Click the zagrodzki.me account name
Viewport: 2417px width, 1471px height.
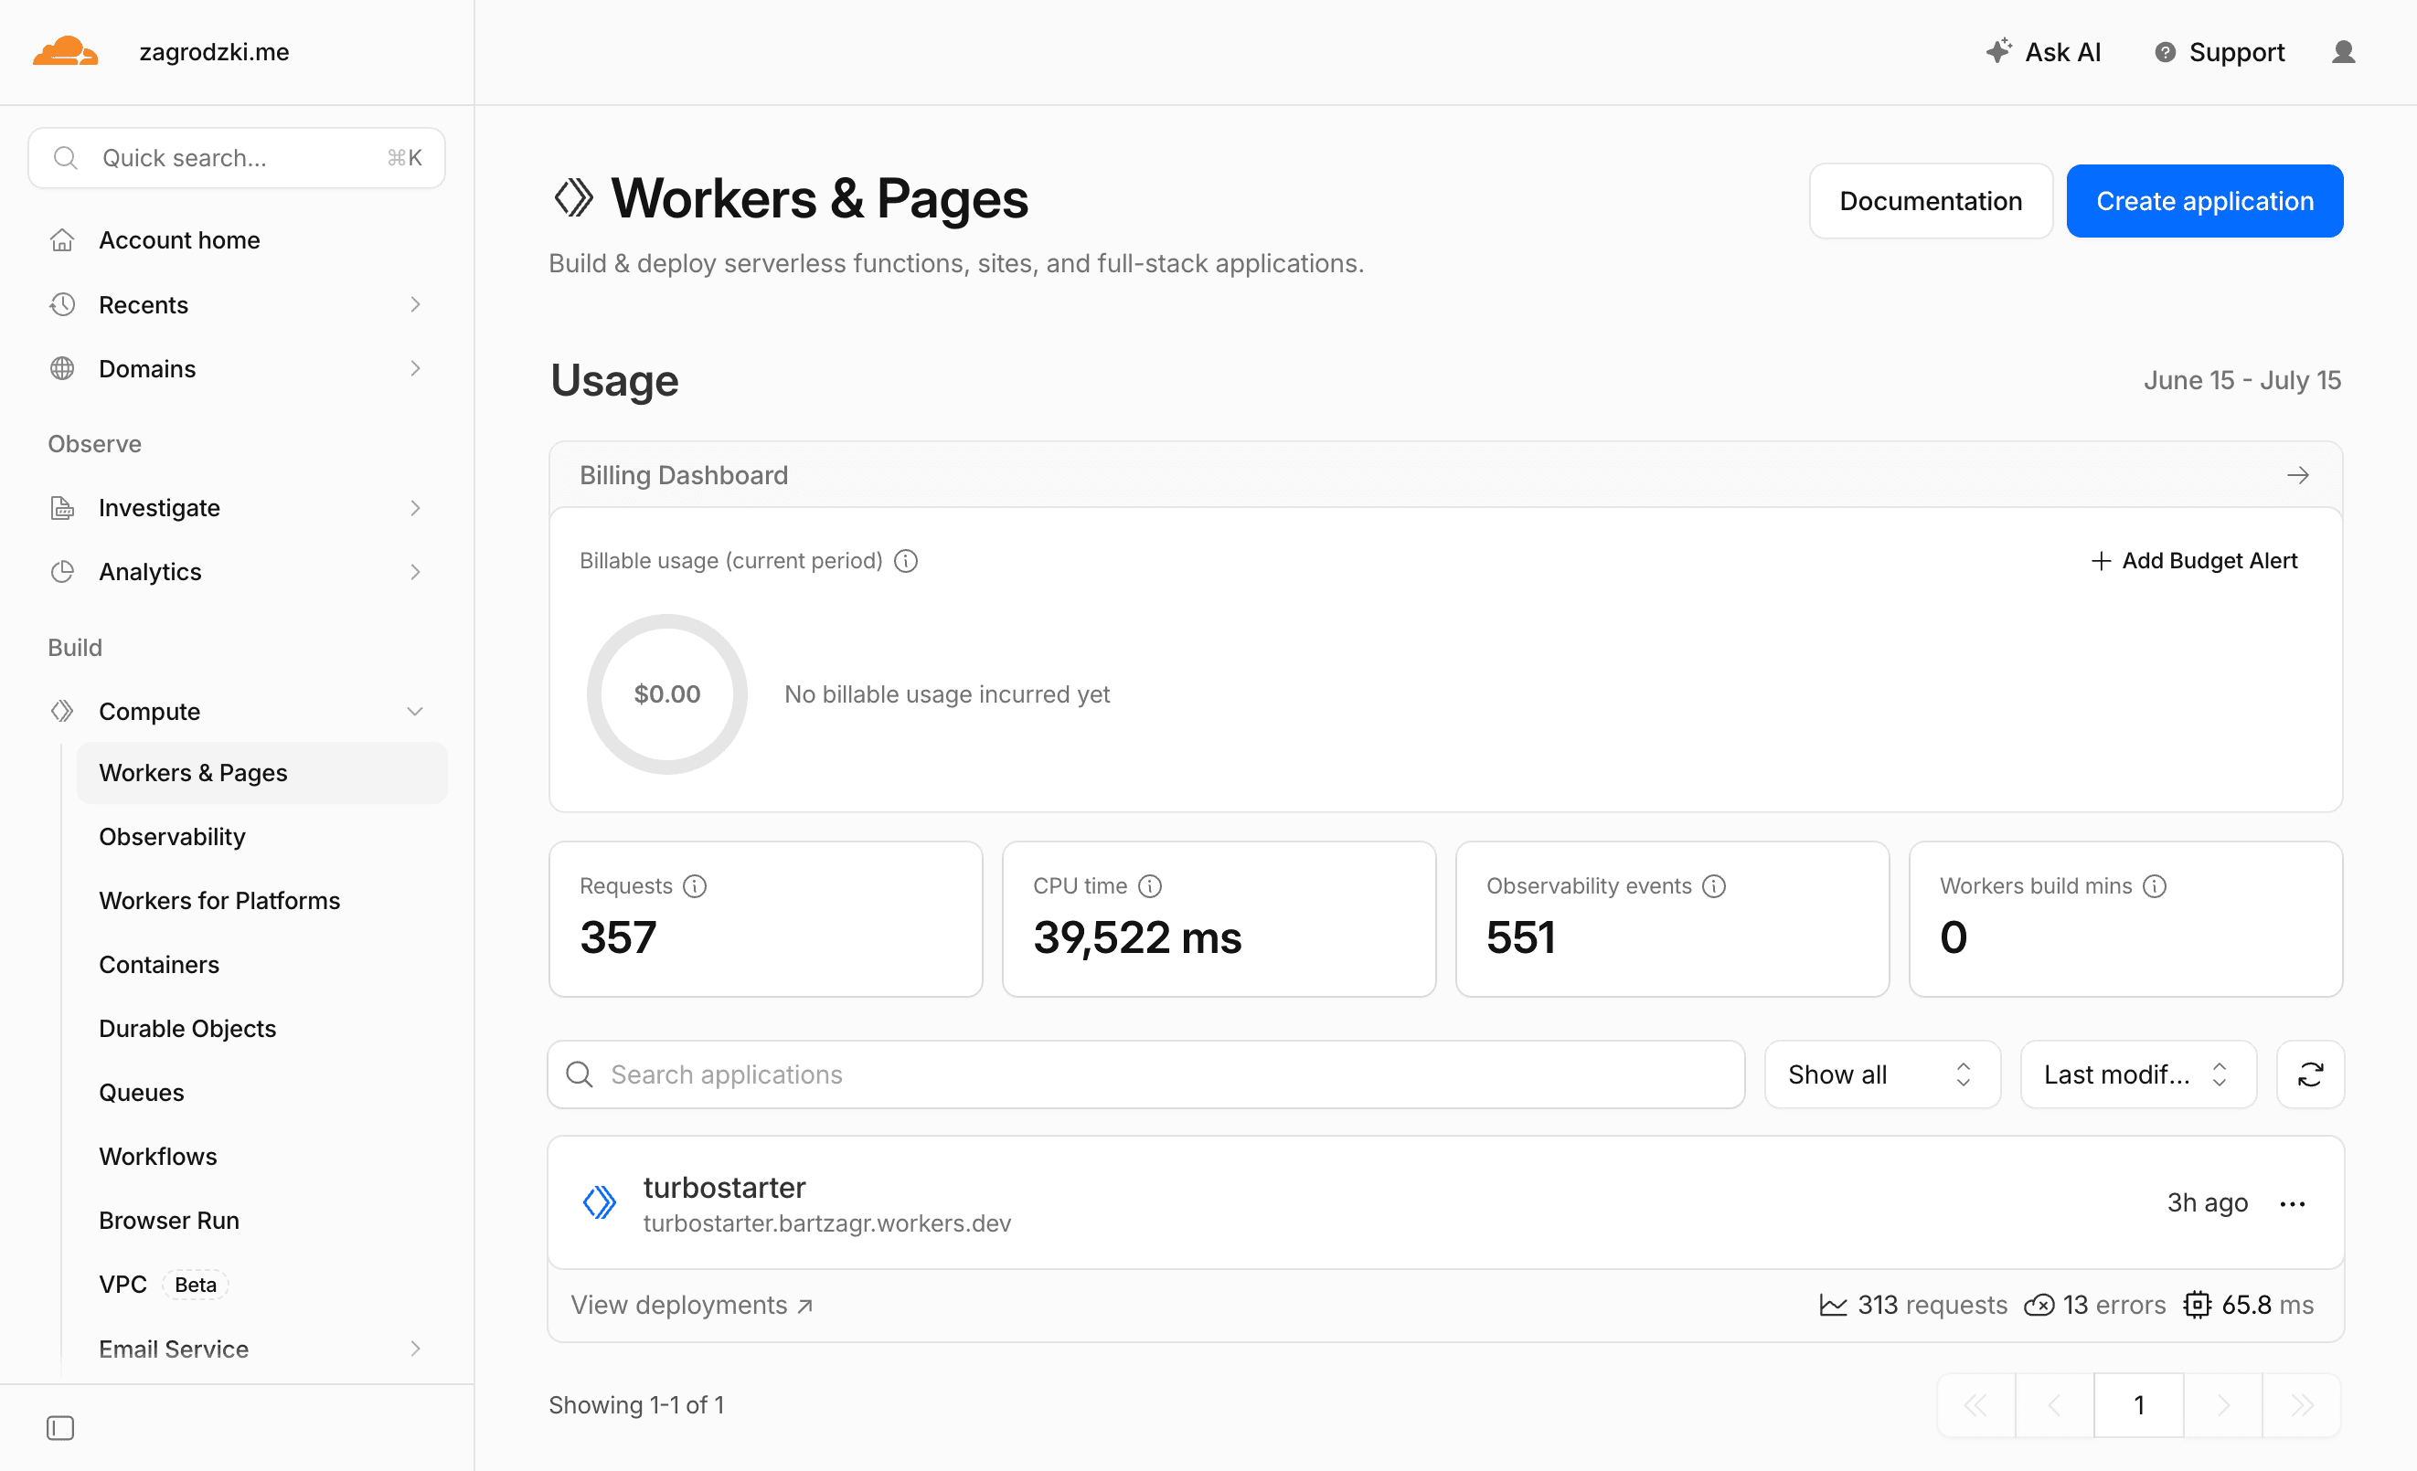pyautogui.click(x=214, y=52)
